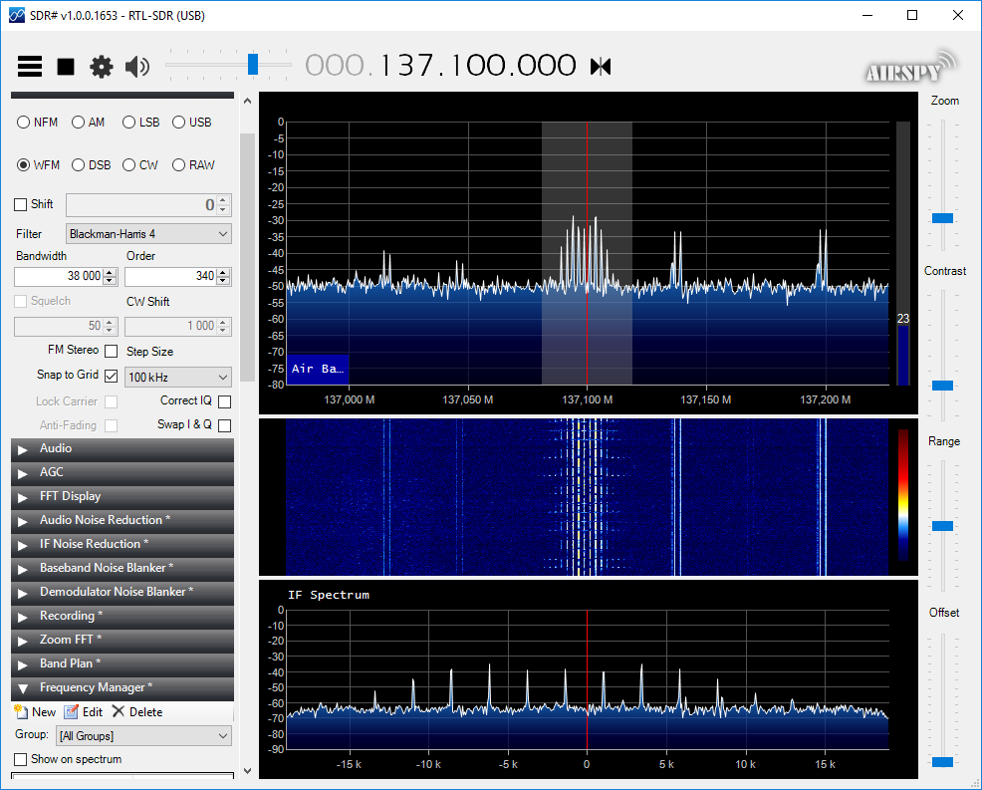Open the Group dropdown in Frequency Manager
This screenshot has width=982, height=790.
144,736
